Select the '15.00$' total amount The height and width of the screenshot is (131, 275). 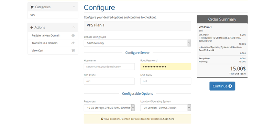(238, 69)
